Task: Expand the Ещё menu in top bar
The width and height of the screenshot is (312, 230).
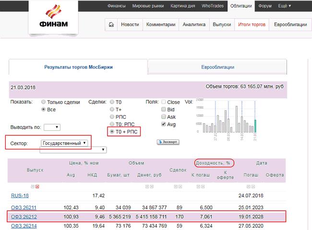Action: point(285,6)
